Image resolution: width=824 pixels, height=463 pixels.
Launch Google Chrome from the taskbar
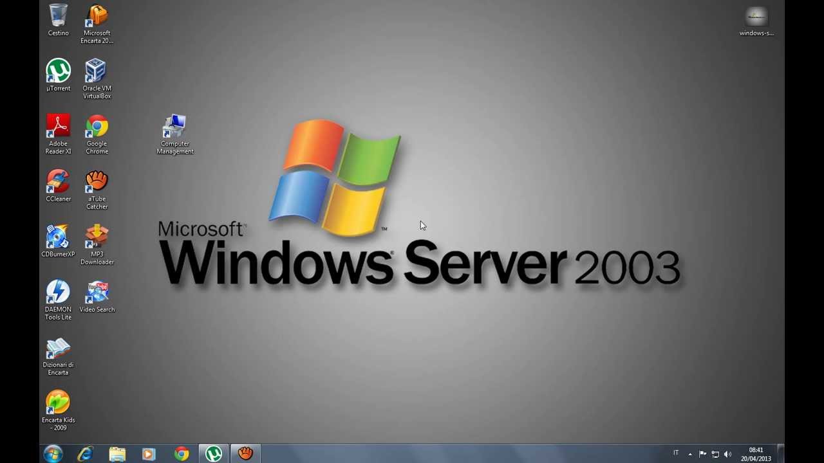pos(182,454)
